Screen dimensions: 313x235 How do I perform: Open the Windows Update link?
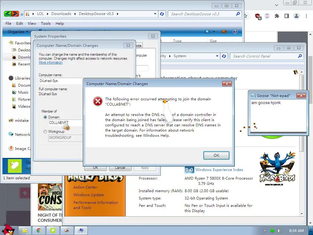coord(88,195)
